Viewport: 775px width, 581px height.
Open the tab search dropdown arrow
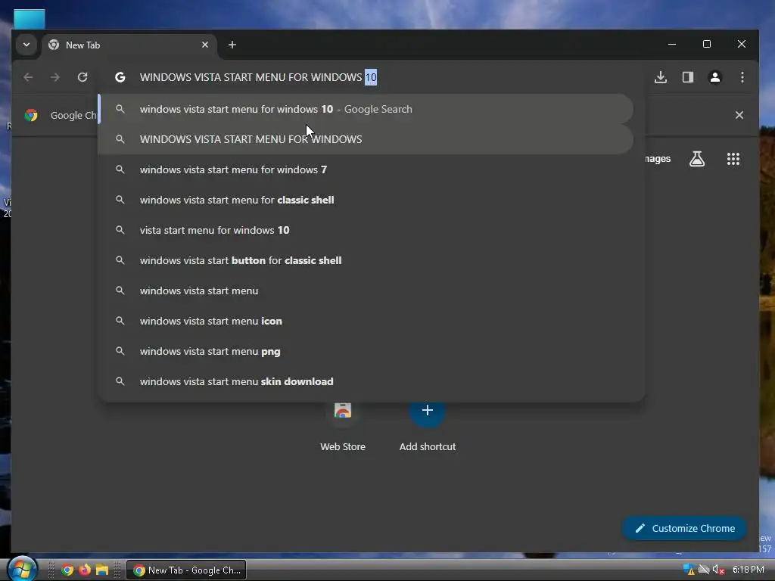(26, 45)
